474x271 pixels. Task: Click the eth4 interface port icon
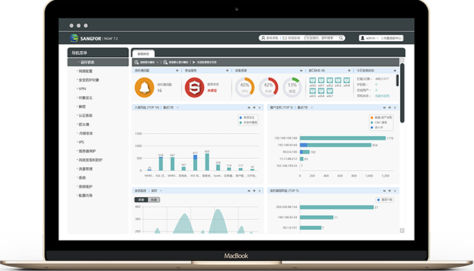346,80
